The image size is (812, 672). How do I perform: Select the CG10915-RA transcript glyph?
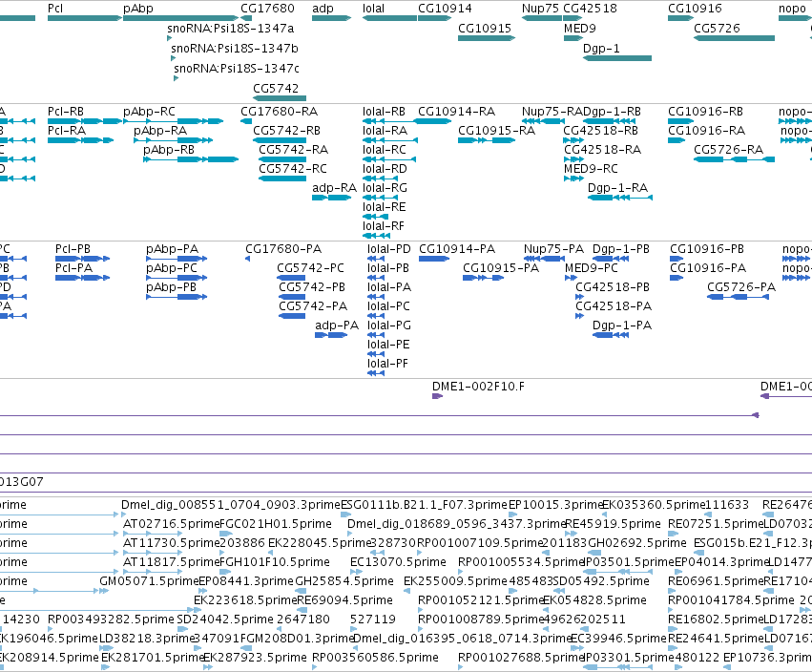click(x=487, y=140)
